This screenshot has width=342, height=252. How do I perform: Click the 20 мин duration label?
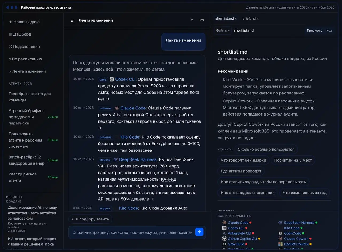tap(53, 117)
